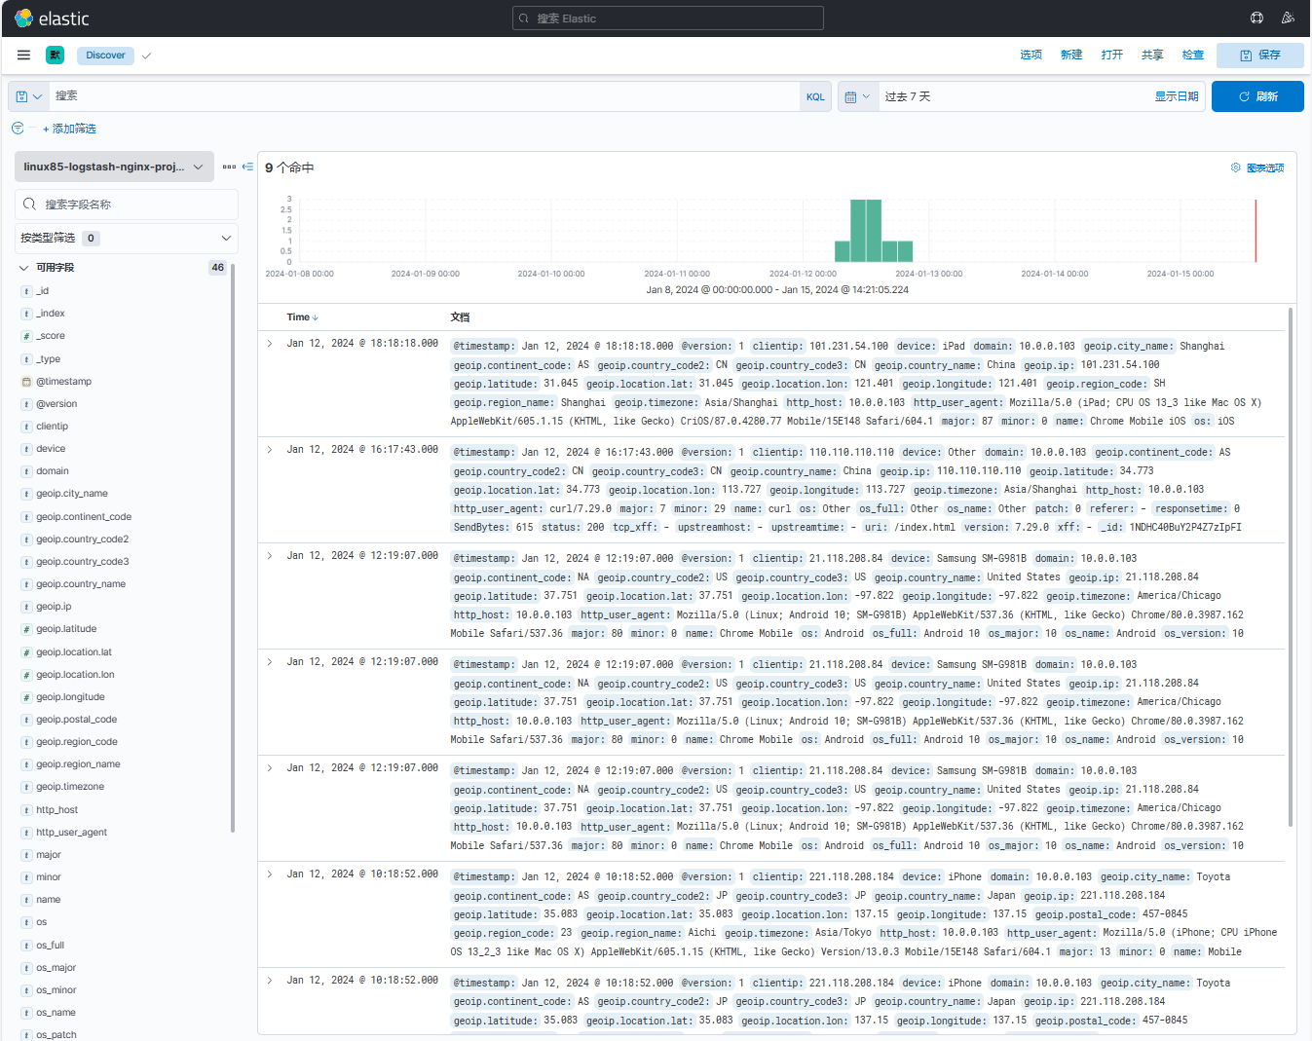1312x1041 pixels.
Task: Open the 共享 menu
Action: click(x=1152, y=56)
